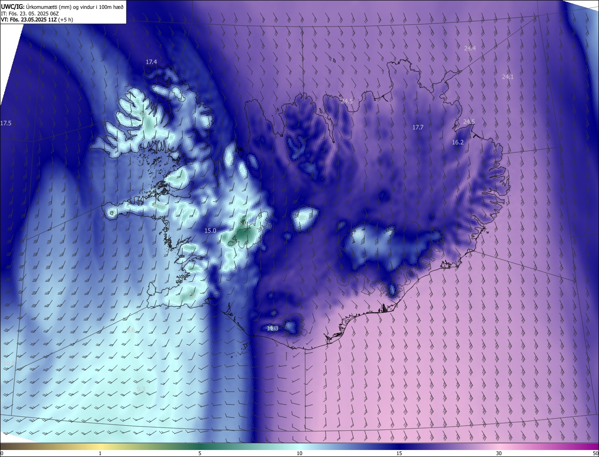
Task: Click the faint 9.6 value label
Action: pos(131,330)
